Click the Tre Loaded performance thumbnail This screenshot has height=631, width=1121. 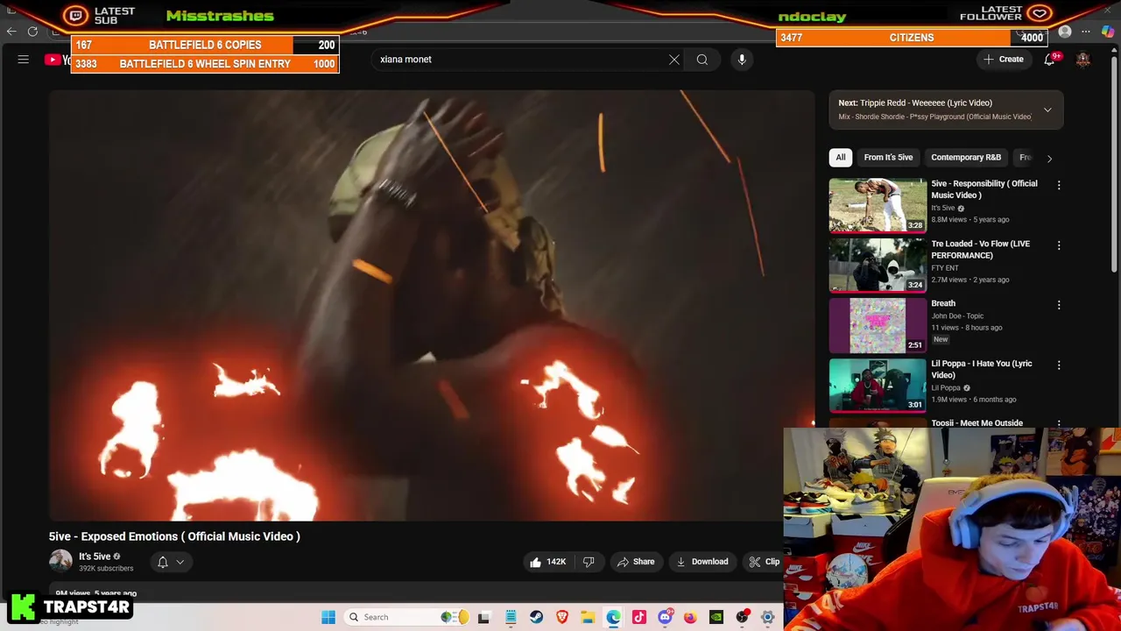(x=878, y=265)
